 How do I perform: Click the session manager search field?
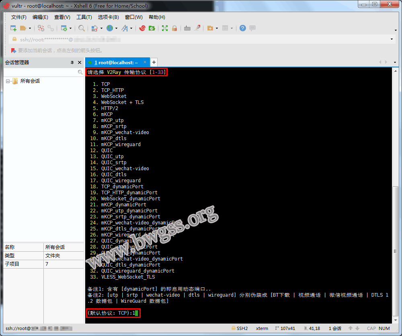click(x=40, y=72)
